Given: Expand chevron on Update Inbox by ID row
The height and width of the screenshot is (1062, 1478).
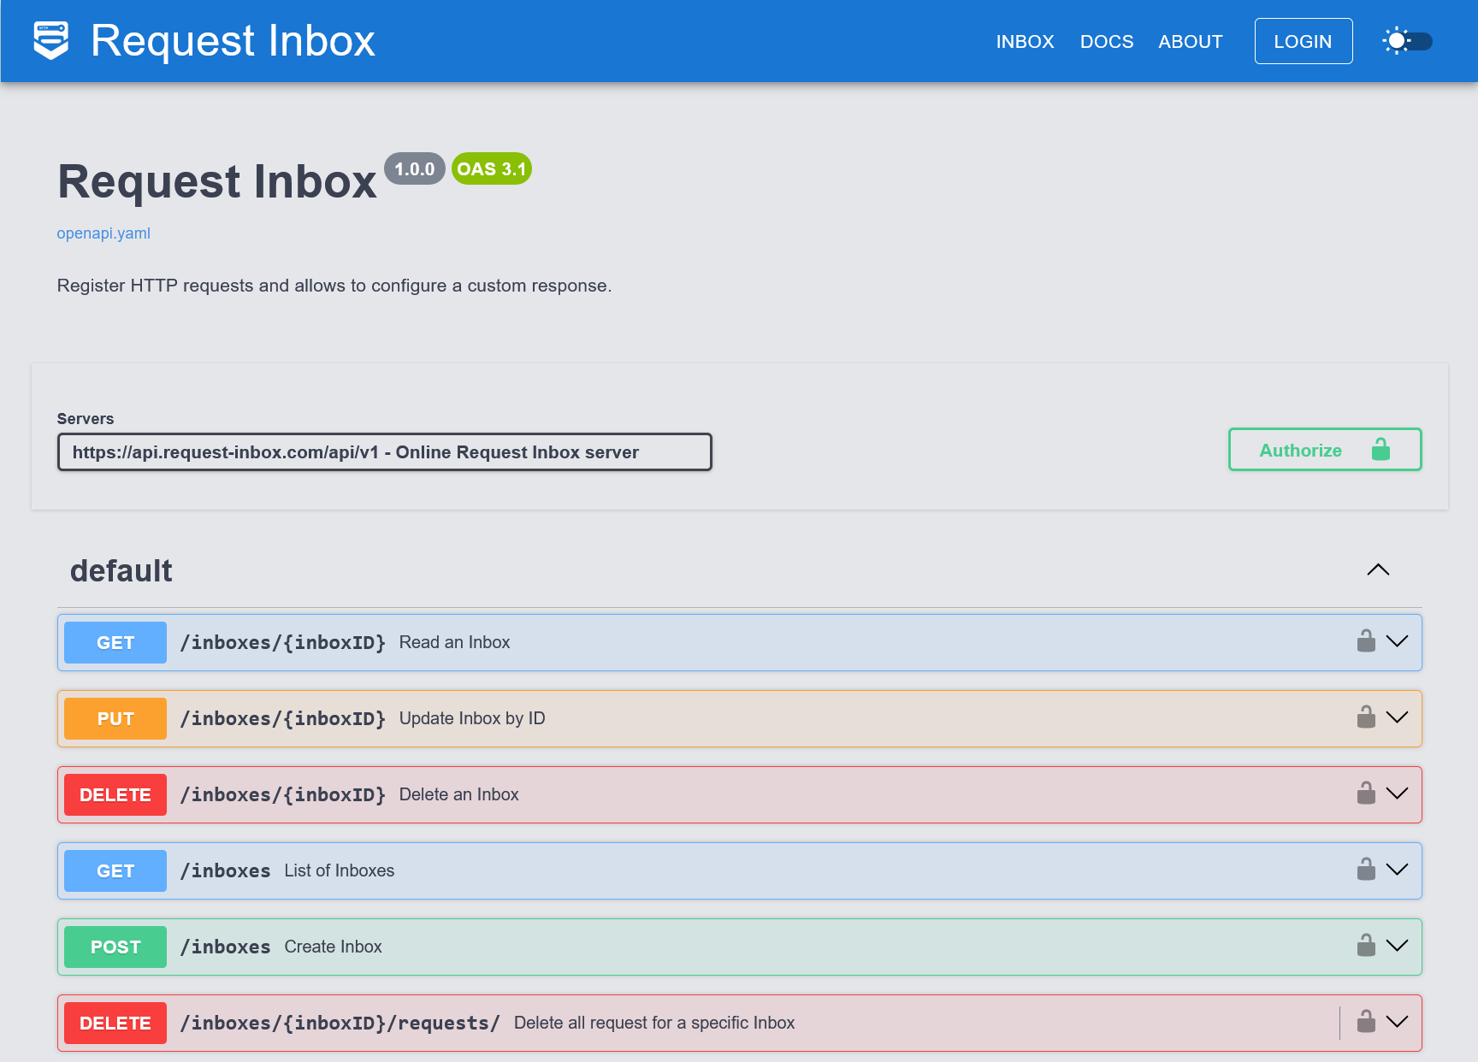Looking at the screenshot, I should pyautogui.click(x=1397, y=717).
